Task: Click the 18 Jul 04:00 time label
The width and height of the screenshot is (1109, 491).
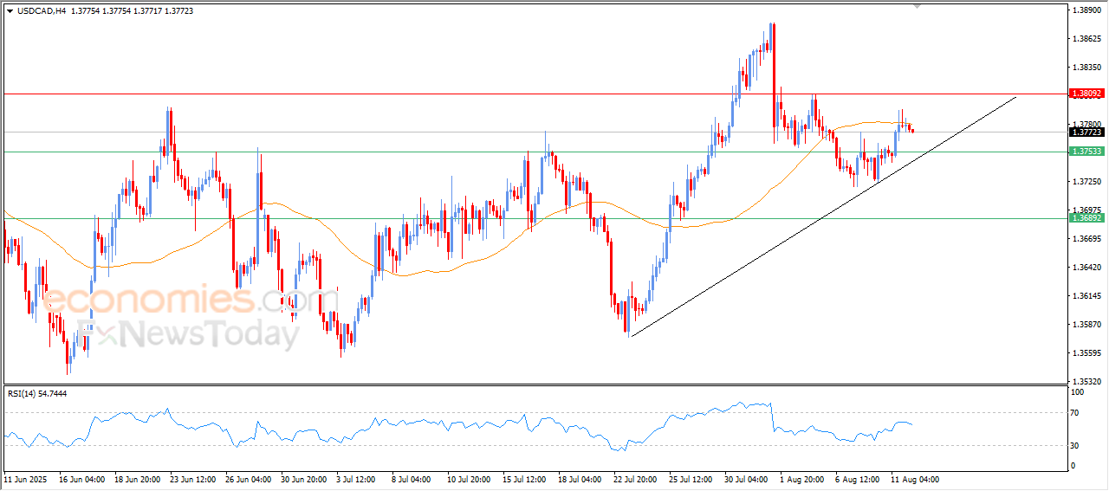Action: (x=581, y=479)
